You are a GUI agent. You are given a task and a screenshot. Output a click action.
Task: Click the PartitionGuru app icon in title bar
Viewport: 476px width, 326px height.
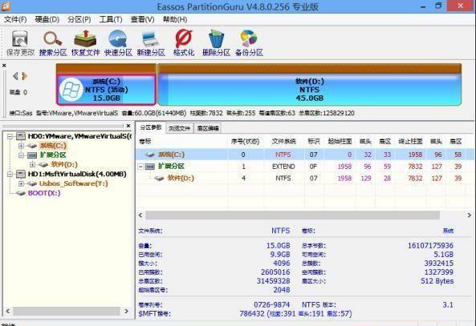coord(6,6)
